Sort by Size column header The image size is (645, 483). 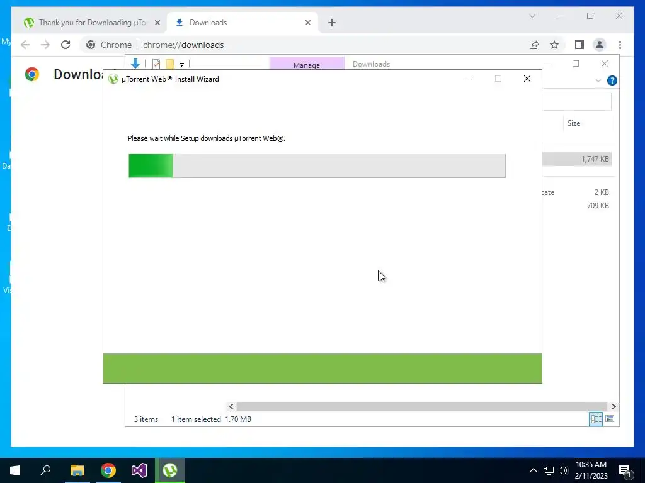tap(588, 123)
